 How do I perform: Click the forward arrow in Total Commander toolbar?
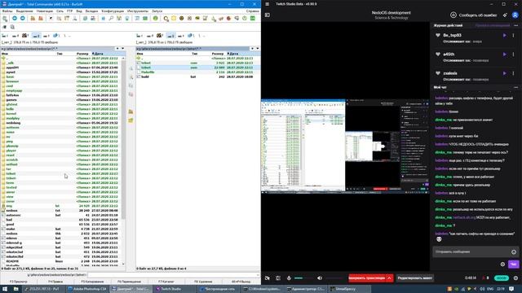pos(22,18)
